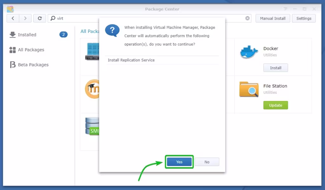Viewport: 325px width, 190px height.
Task: Click the search box containing virt
Action: coord(149,18)
